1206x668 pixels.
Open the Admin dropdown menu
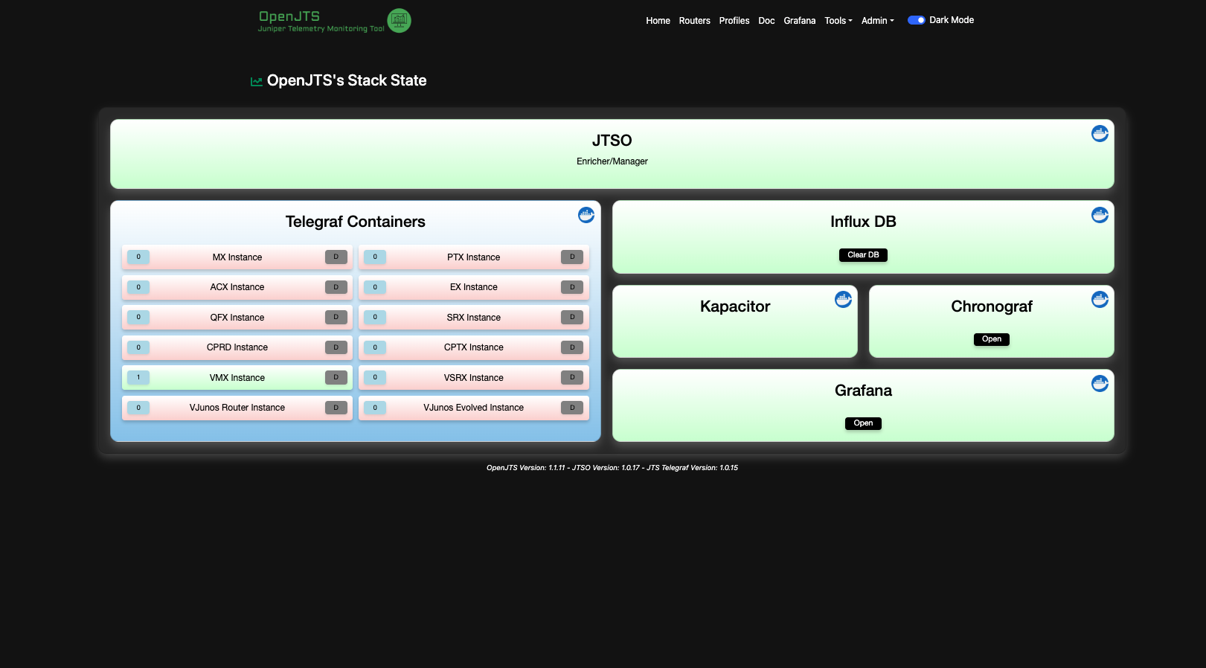coord(877,21)
